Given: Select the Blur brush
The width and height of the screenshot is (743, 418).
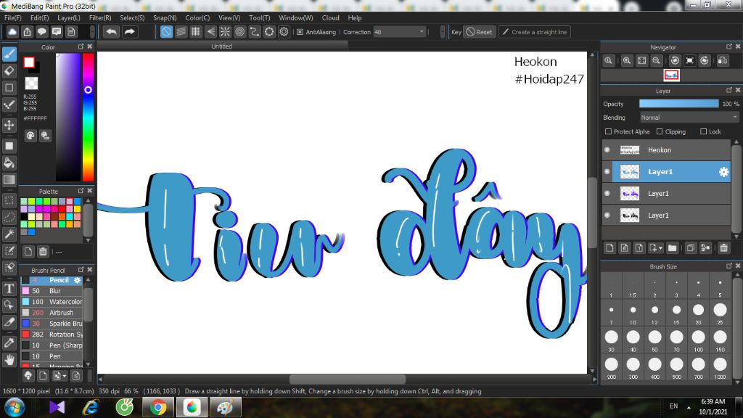Looking at the screenshot, I should [52, 291].
